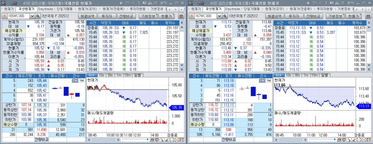373x144 pixels.
Task: Select the pencil draw tool under 10년국채 chart
Action: (354, 140)
